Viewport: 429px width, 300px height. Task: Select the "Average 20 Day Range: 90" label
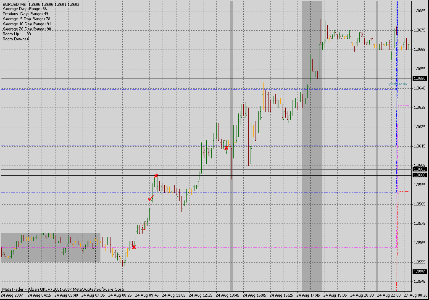coord(27,29)
